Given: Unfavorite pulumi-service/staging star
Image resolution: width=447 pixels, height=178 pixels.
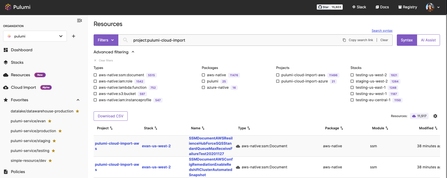Looking at the screenshot, I should coord(54,141).
